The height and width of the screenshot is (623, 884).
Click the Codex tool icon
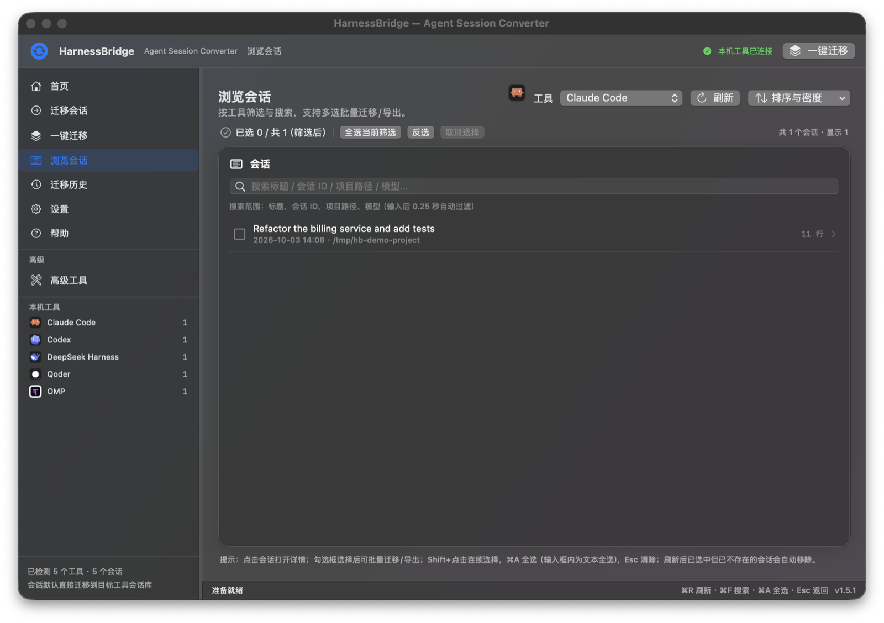[35, 340]
